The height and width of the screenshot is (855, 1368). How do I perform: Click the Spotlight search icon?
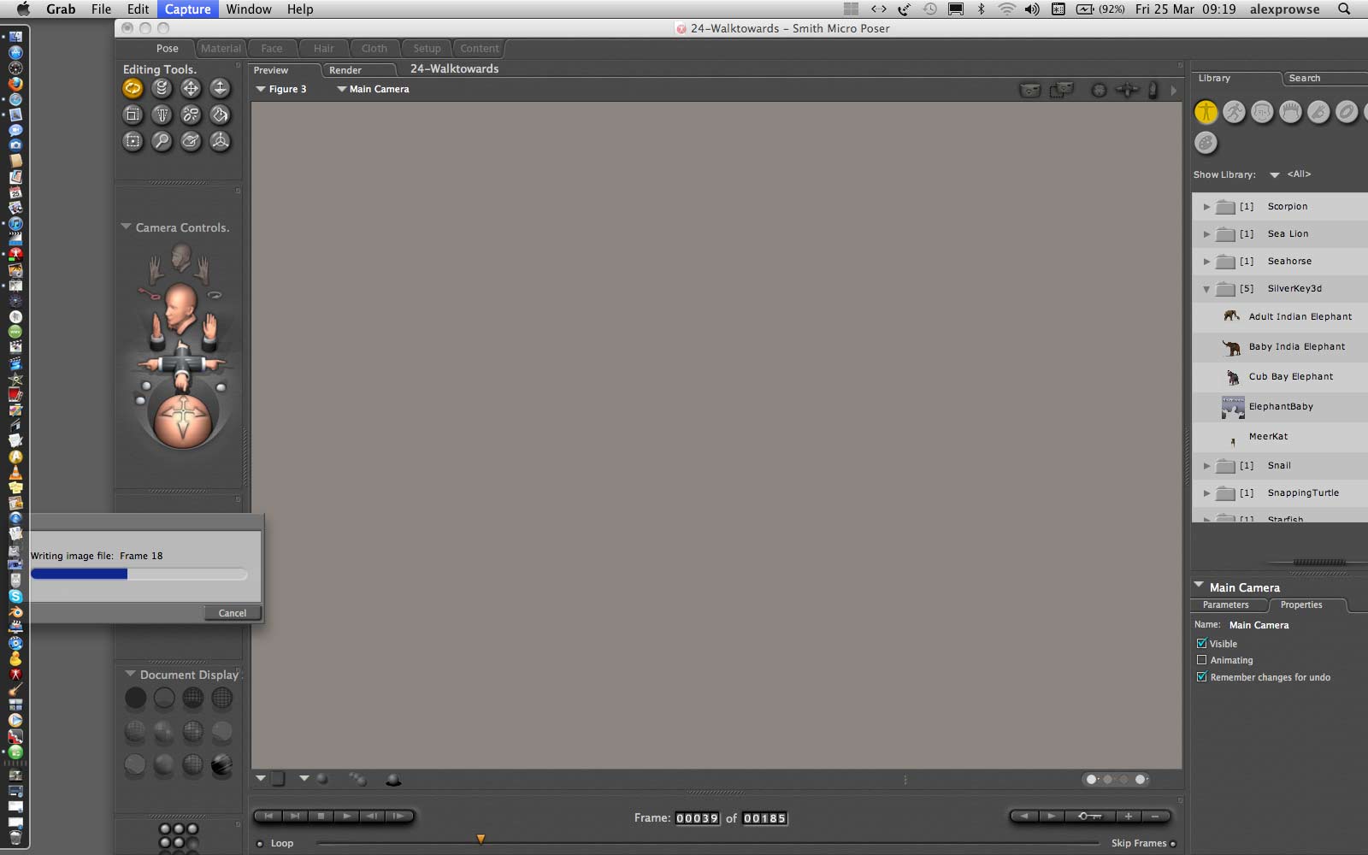pos(1344,9)
